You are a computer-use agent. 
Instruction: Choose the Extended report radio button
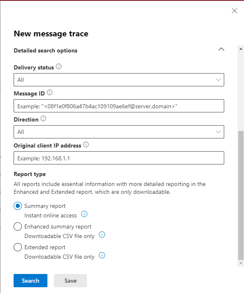[18, 248]
